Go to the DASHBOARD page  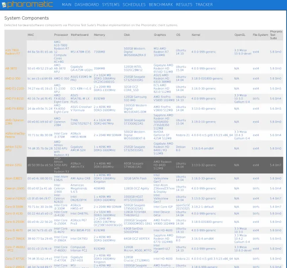(x=87, y=4)
